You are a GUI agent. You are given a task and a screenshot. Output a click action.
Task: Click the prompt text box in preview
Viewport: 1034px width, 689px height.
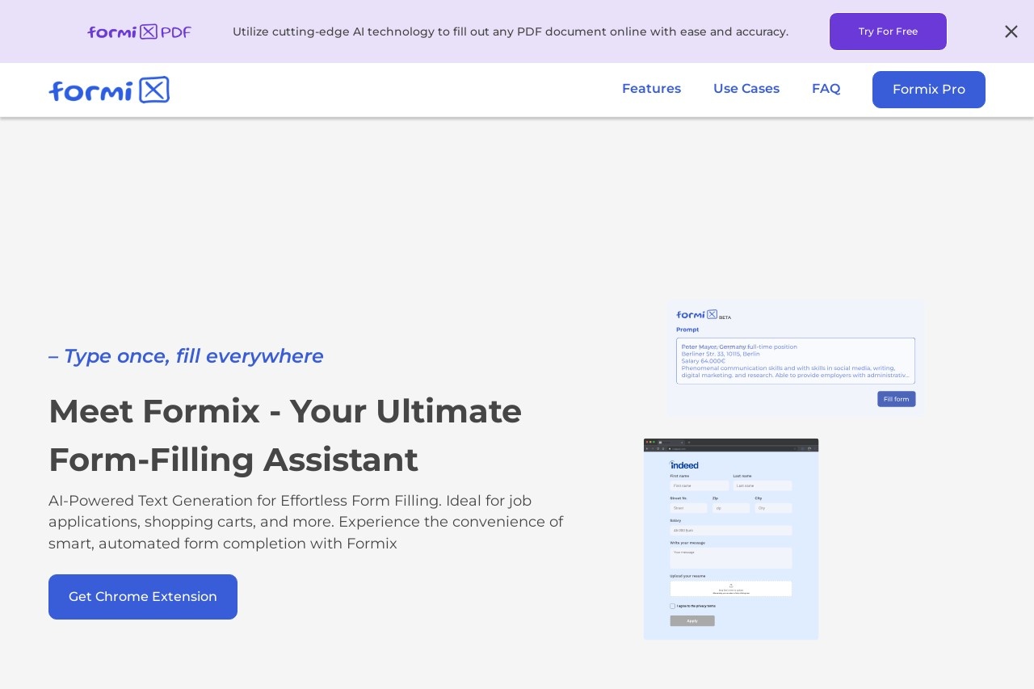click(x=796, y=361)
